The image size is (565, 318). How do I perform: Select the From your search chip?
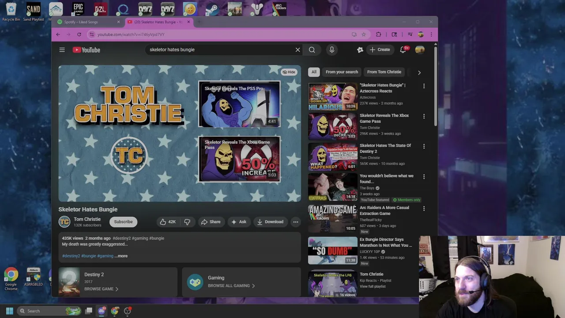(342, 72)
